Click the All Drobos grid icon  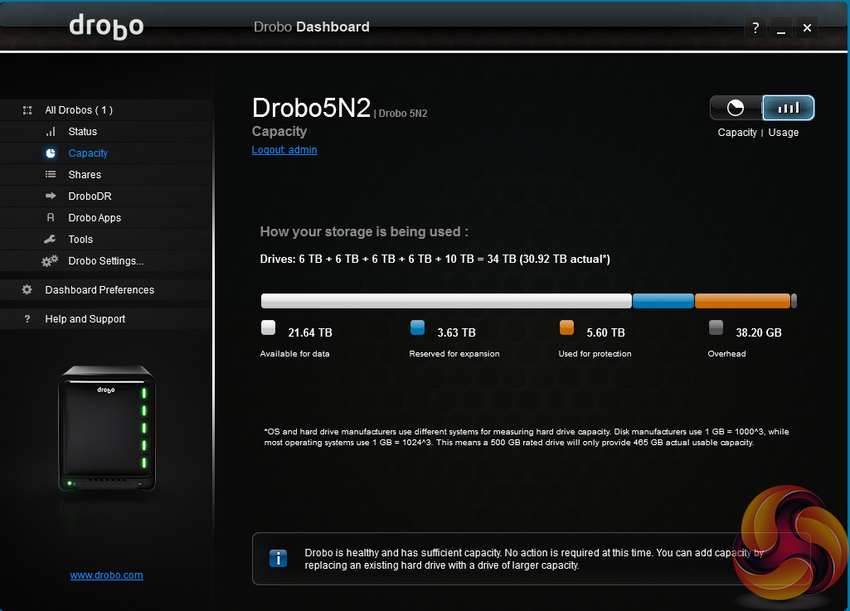(27, 110)
